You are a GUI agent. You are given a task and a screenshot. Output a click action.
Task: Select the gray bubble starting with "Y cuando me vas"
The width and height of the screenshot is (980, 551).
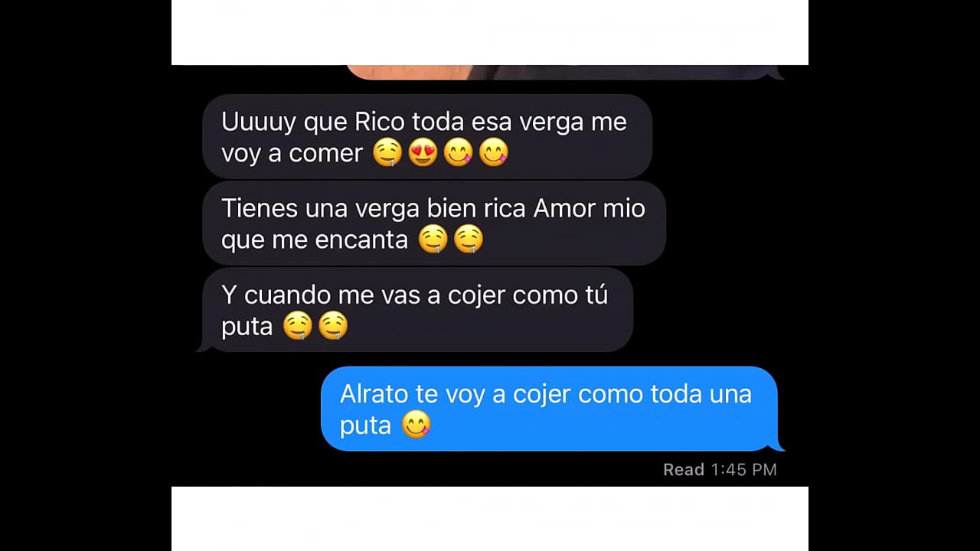(x=416, y=310)
